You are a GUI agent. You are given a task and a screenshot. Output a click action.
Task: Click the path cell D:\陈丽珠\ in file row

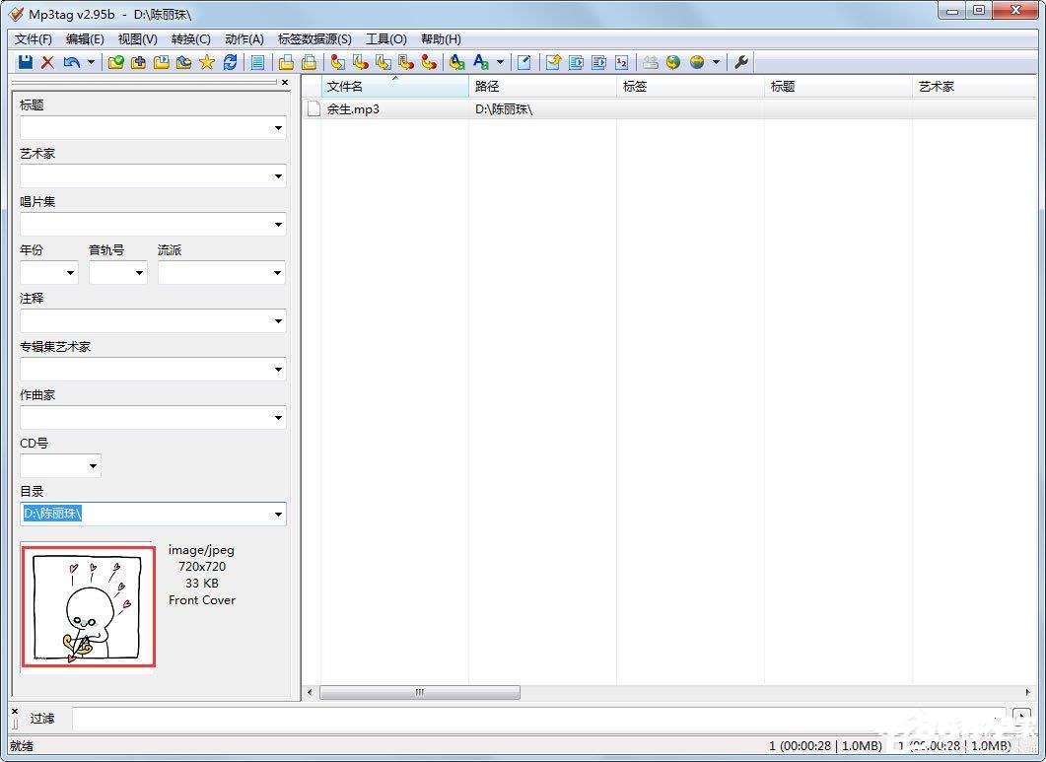click(504, 109)
